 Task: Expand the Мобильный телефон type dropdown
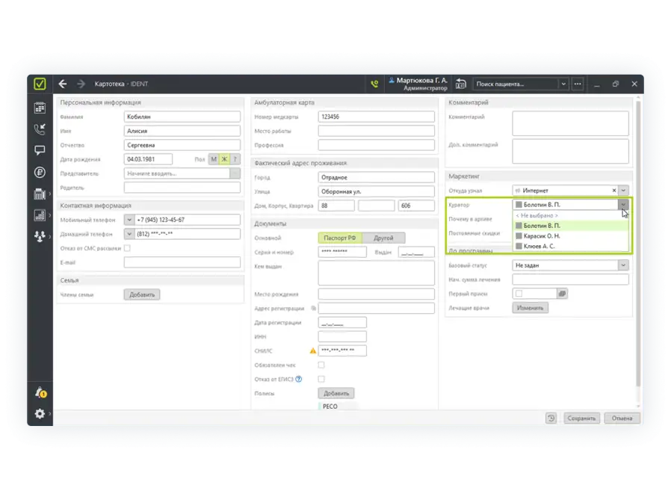(x=129, y=220)
